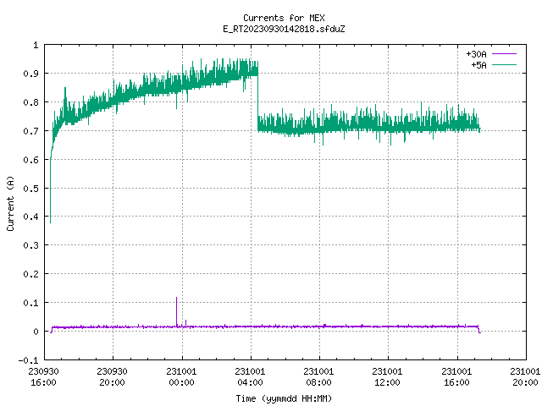
Task: Click the purple +30A spike near midnight
Action: click(177, 311)
